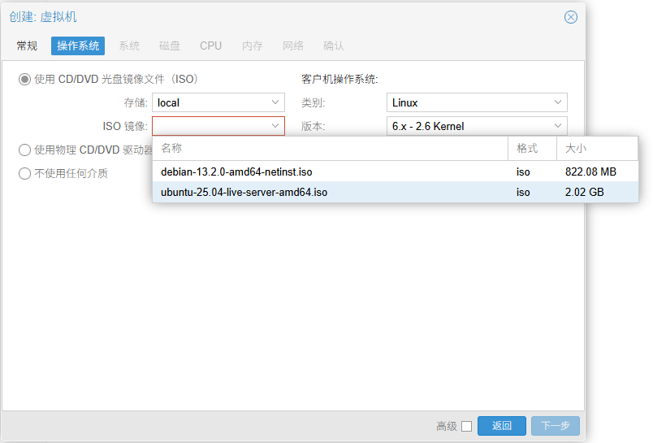The image size is (653, 443).
Task: Click the 操作系统 tab
Action: (x=78, y=46)
